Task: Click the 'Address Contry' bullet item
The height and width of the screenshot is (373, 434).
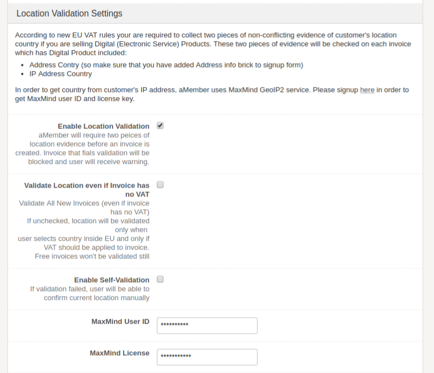Action: pyautogui.click(x=166, y=65)
